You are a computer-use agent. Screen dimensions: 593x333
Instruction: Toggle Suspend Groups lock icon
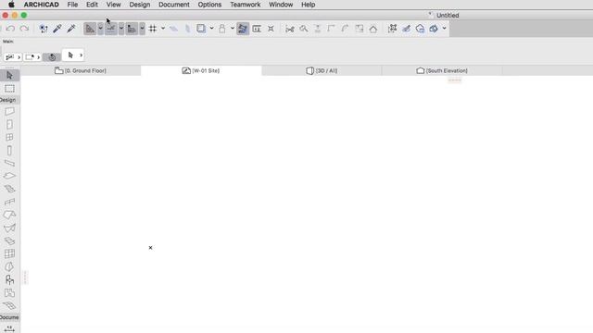click(222, 29)
